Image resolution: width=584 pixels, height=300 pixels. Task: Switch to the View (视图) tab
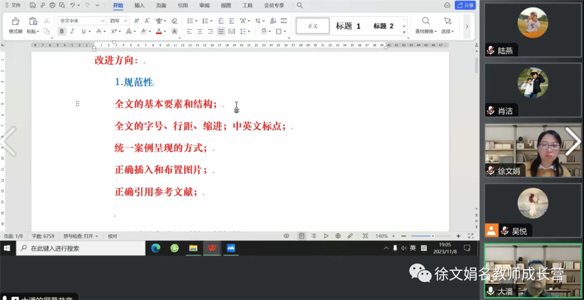(226, 5)
